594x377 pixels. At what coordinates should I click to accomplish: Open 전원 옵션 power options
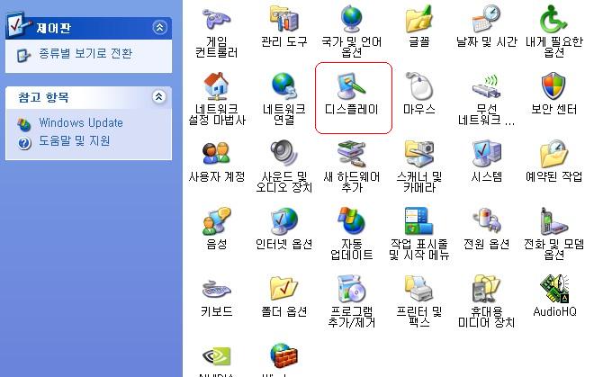pyautogui.click(x=486, y=220)
